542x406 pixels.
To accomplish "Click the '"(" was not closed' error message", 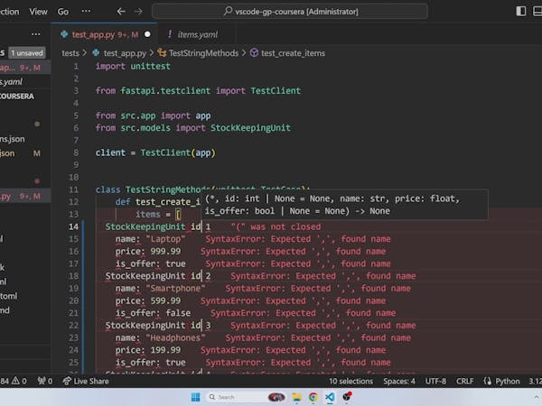I will click(x=276, y=226).
